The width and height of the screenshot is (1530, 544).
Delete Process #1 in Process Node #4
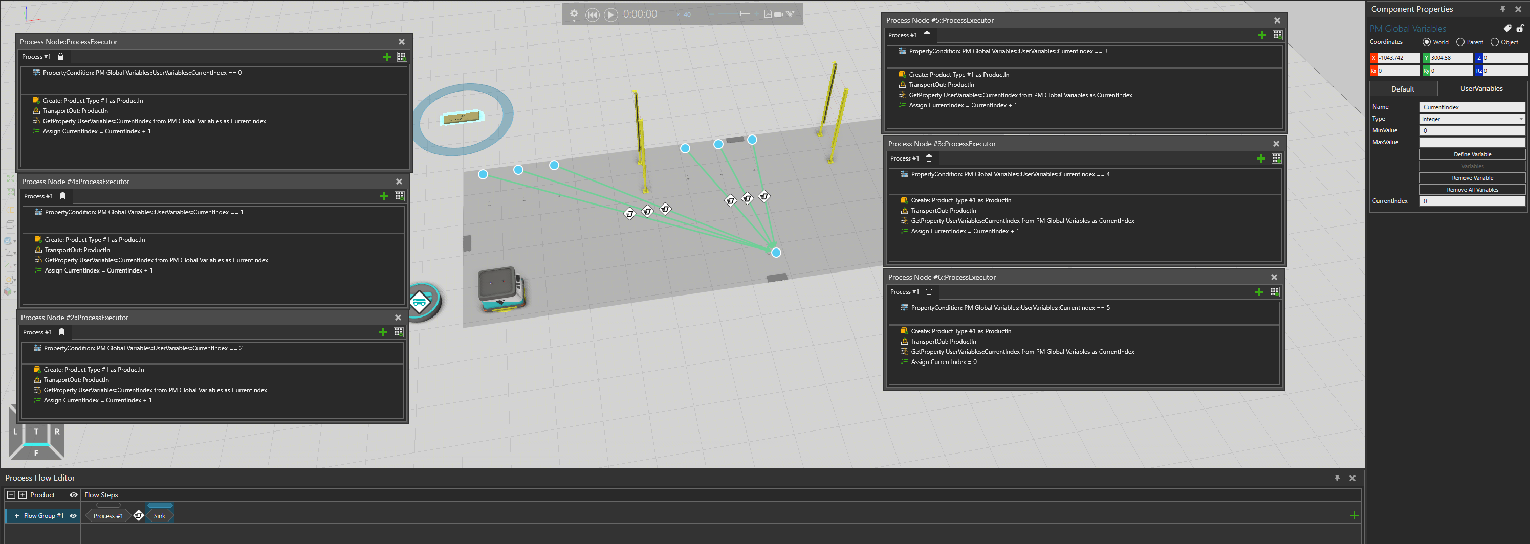(x=62, y=196)
